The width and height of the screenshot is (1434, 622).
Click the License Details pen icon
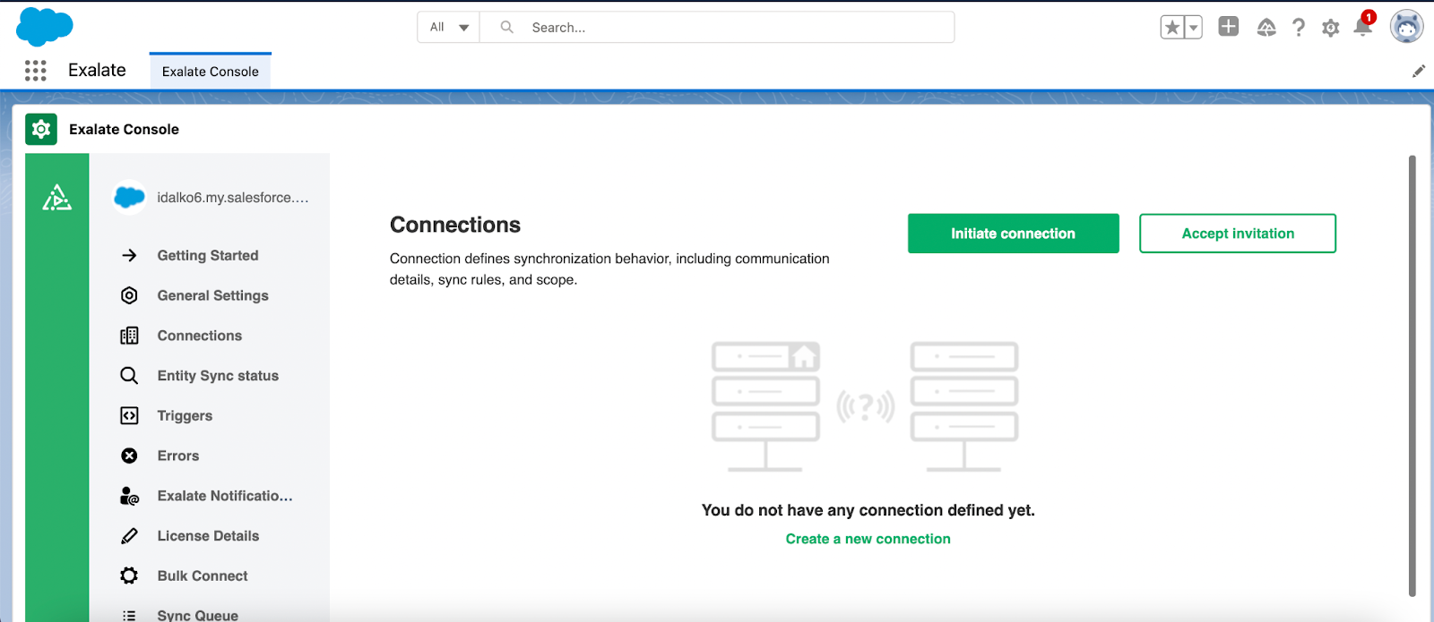[x=129, y=536]
